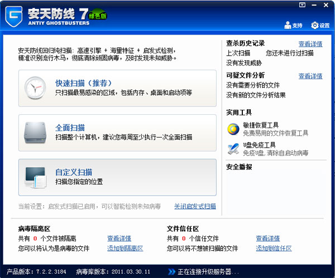335x278 pixels.
Task: Click the 实用工具 heading
Action: 239,113
